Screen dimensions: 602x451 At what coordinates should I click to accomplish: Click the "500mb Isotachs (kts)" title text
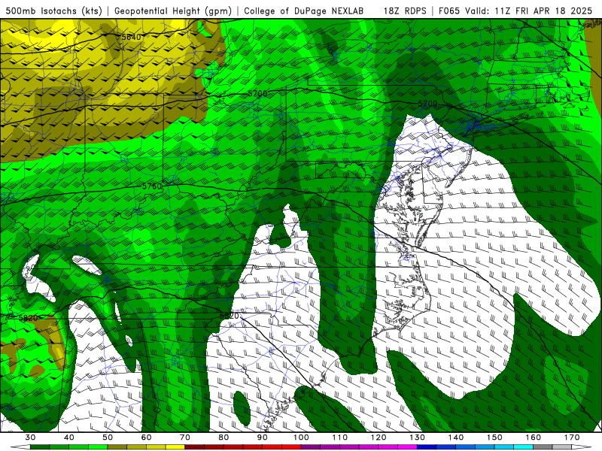[x=53, y=11]
